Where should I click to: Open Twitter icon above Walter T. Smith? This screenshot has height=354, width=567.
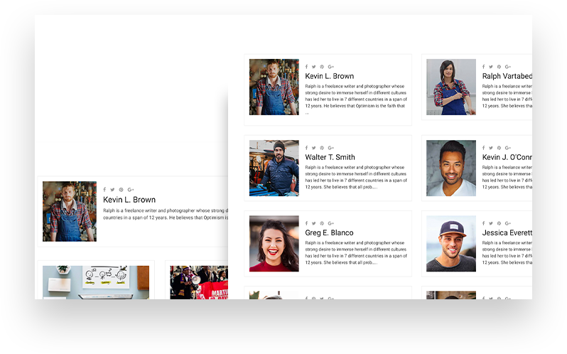313,148
